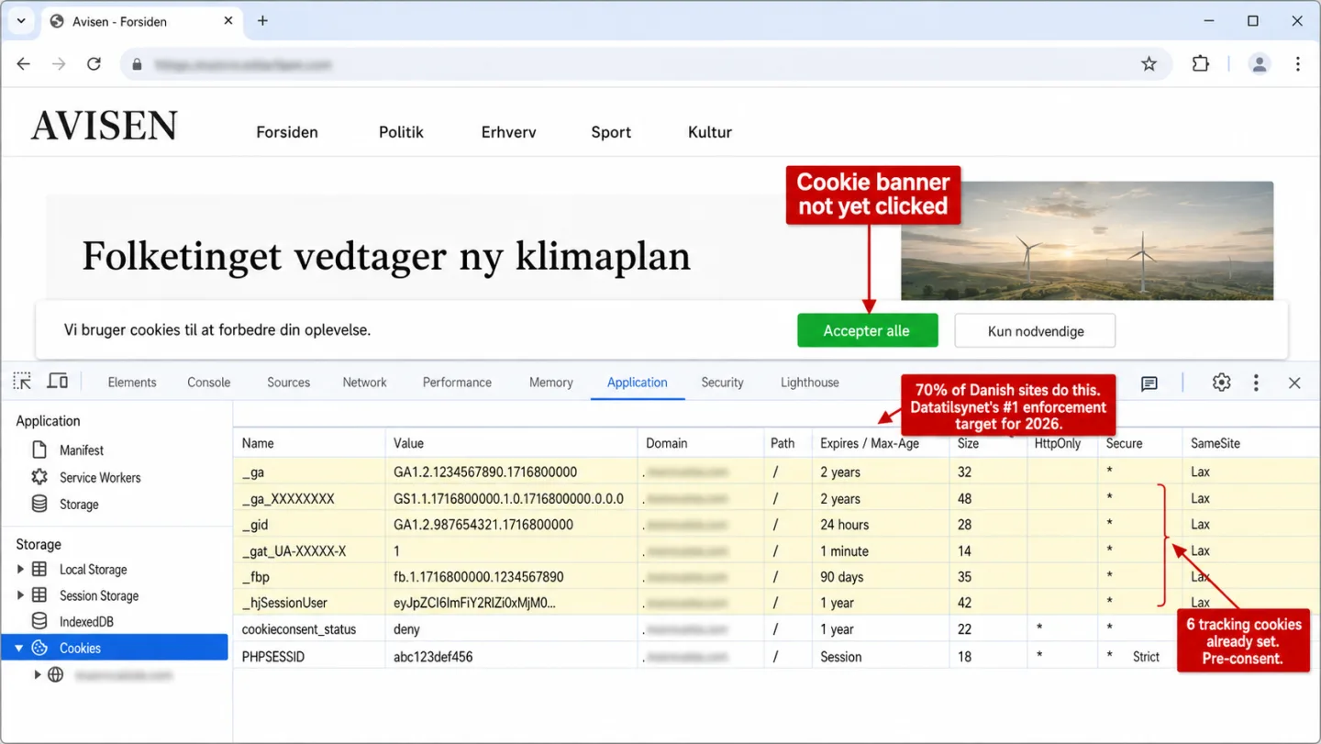Reload the current page
Screen dimensions: 1321x744
tap(94, 64)
